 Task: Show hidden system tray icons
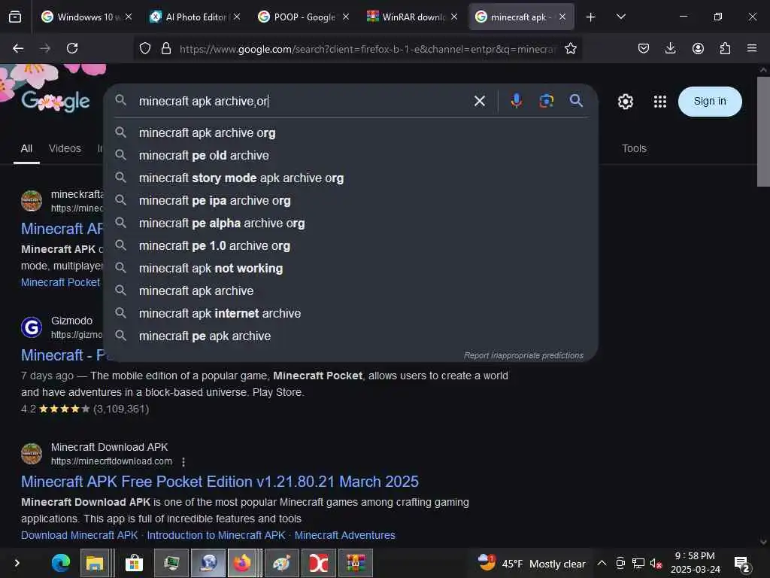pyautogui.click(x=602, y=563)
